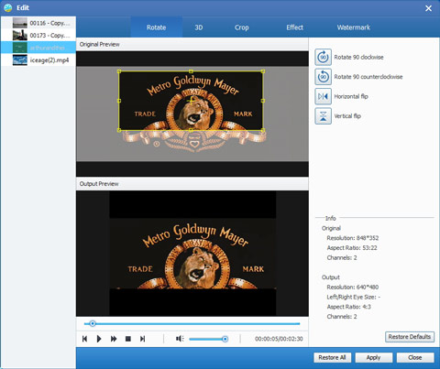The width and height of the screenshot is (440, 369).
Task: Click the Close button at bottom
Action: [415, 357]
